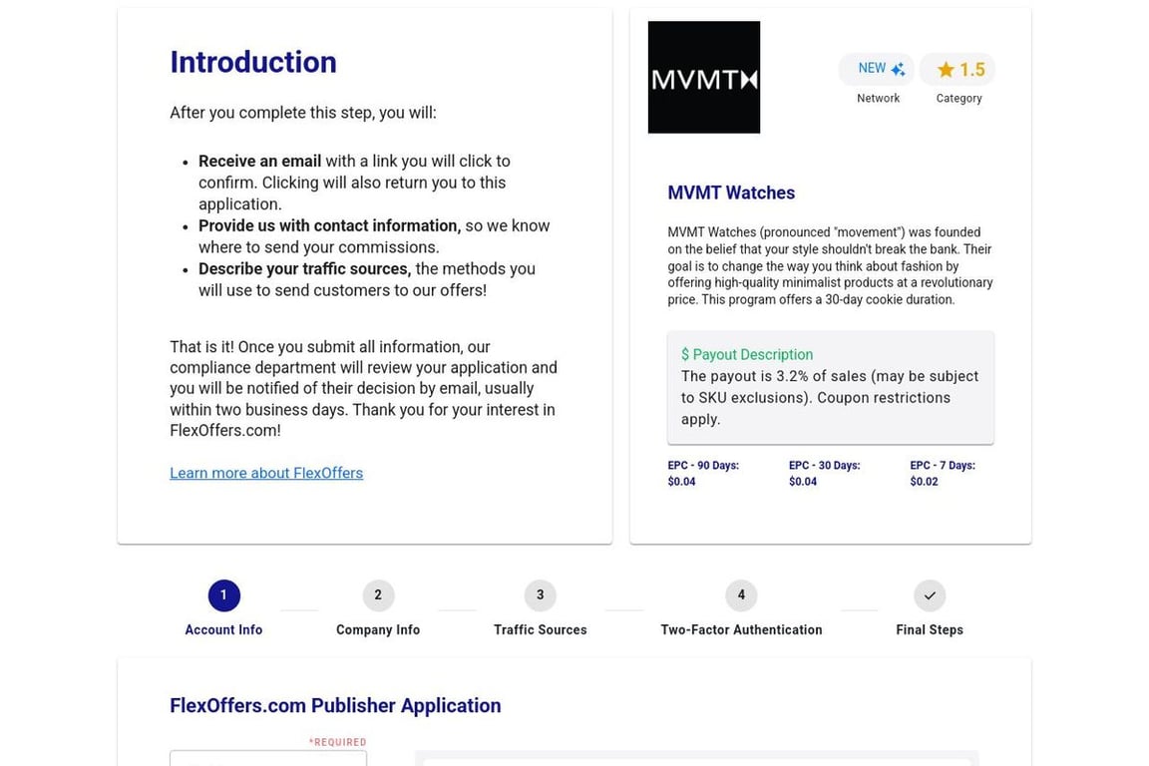Select step 4 Two-Factor Authentication circle
This screenshot has height=766, width=1149.
741,595
